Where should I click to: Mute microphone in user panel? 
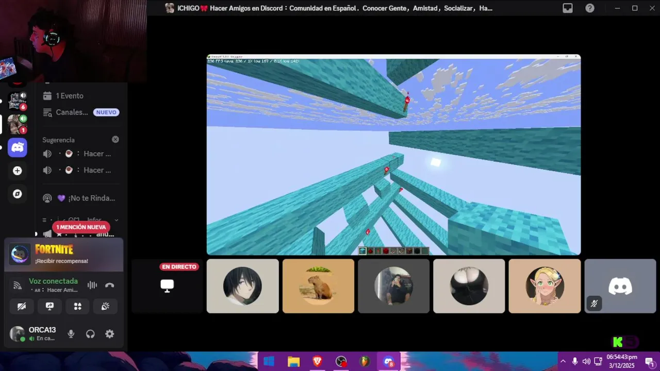point(71,334)
